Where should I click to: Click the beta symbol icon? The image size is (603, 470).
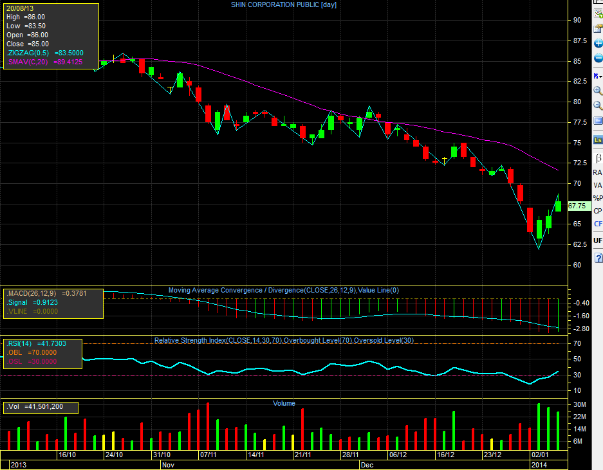coord(598,158)
